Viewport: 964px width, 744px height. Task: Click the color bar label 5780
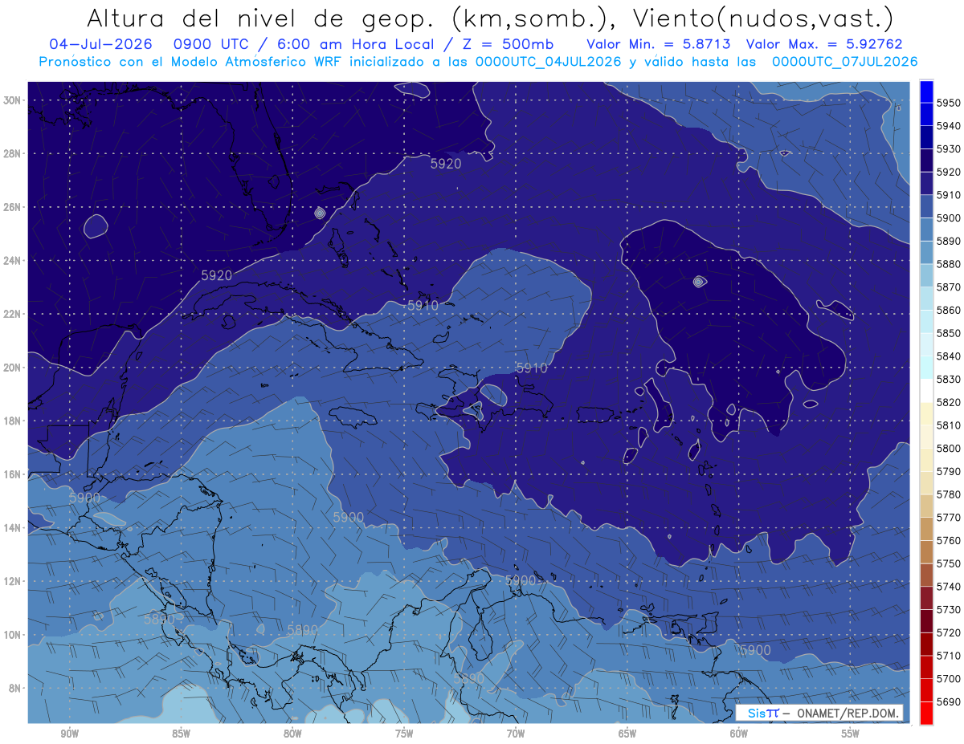pyautogui.click(x=949, y=494)
